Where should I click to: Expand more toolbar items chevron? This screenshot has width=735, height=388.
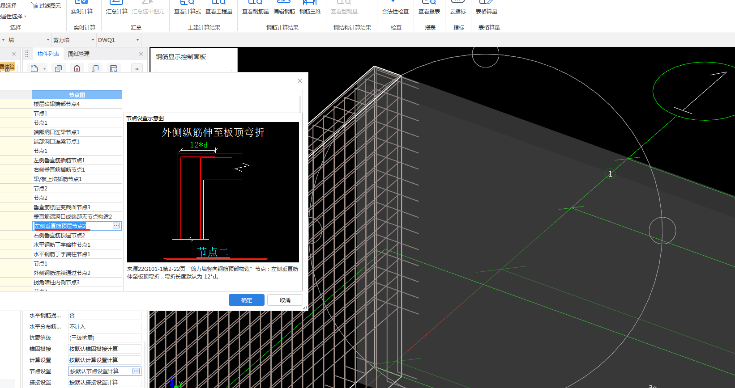(x=137, y=68)
